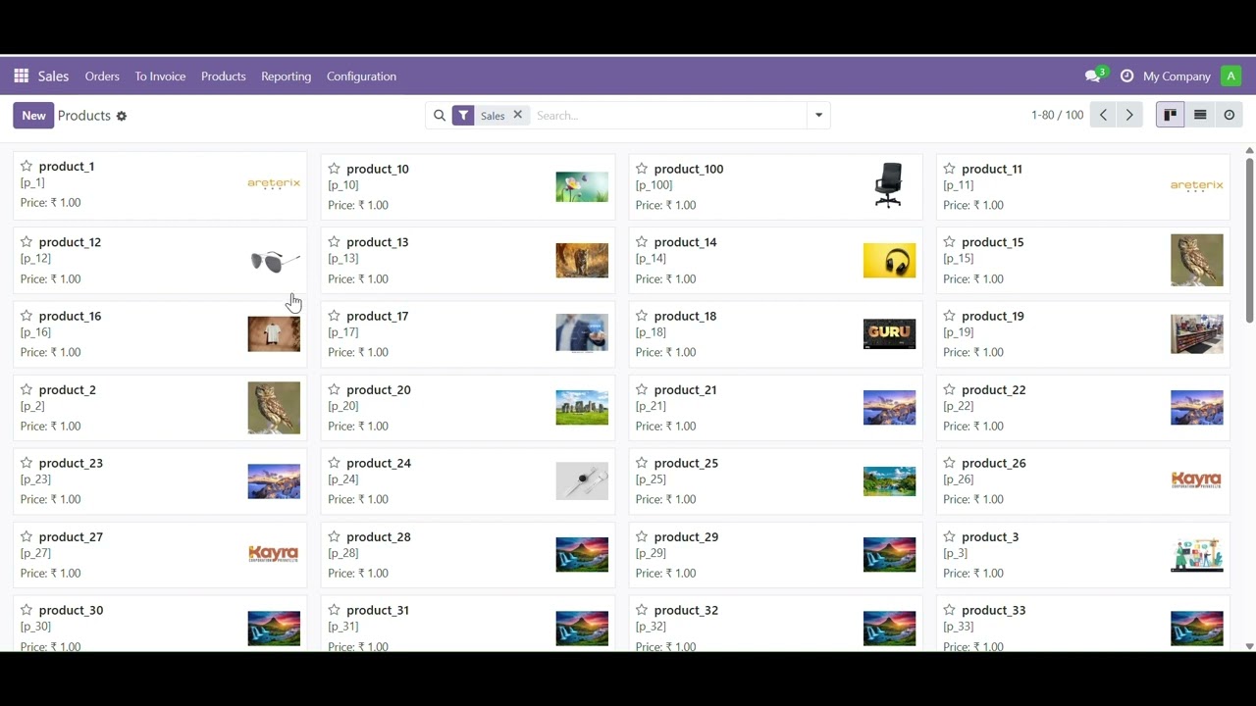Click the green user avatar A
The width and height of the screenshot is (1256, 706).
pyautogui.click(x=1230, y=76)
